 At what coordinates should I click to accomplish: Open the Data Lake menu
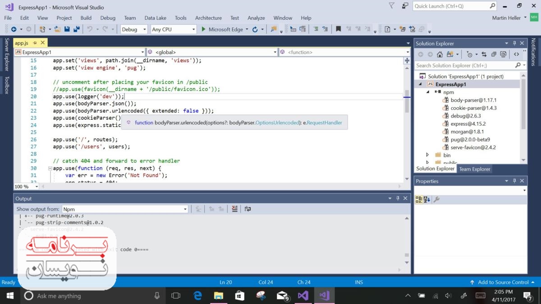point(155,18)
